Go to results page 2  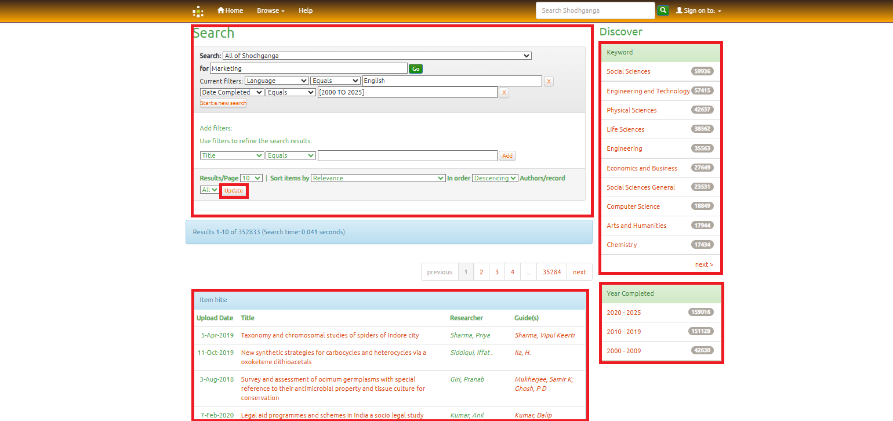(x=481, y=272)
